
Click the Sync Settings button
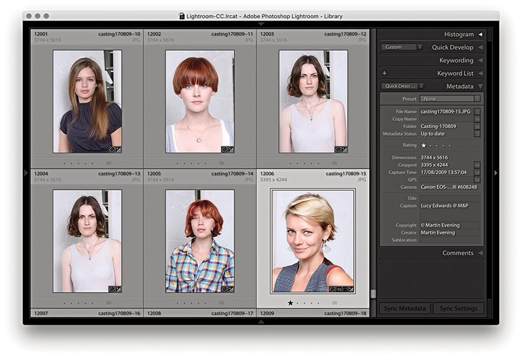tap(458, 309)
